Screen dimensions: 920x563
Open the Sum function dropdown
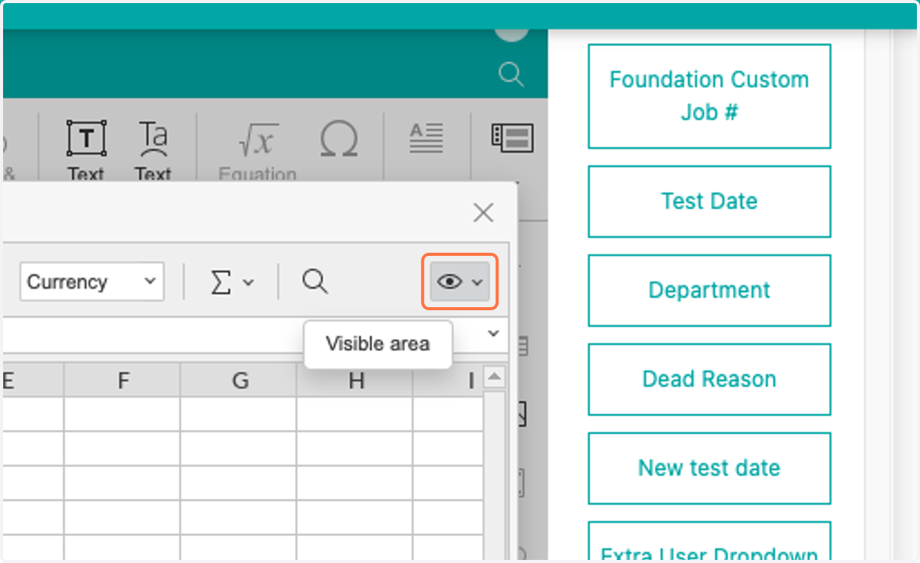(232, 283)
